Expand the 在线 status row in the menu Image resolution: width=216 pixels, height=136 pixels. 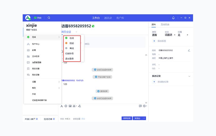pyautogui.click(x=43, y=37)
